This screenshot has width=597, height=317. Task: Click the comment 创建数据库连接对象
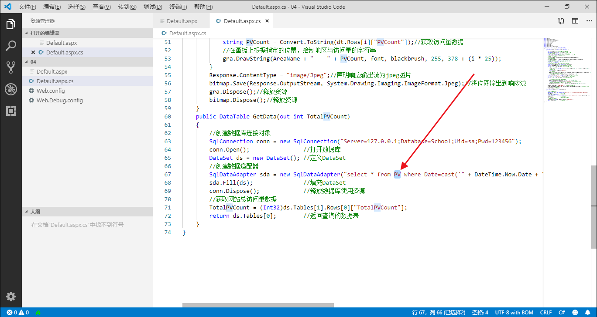[x=240, y=133]
